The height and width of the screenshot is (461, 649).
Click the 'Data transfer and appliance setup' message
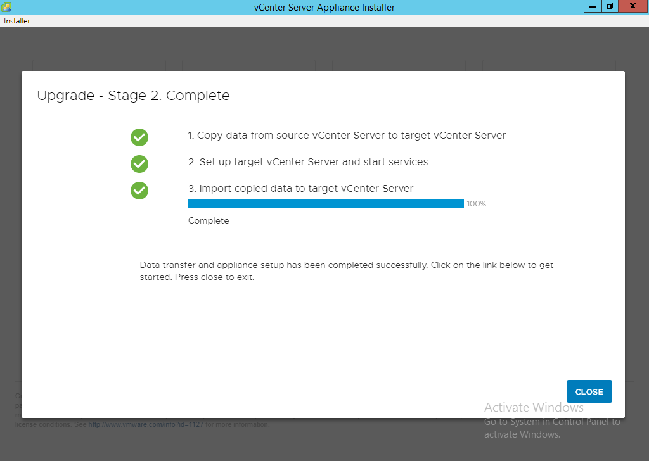point(347,271)
